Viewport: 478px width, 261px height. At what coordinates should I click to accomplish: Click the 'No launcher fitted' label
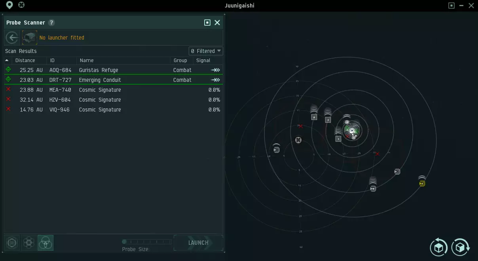(x=62, y=38)
